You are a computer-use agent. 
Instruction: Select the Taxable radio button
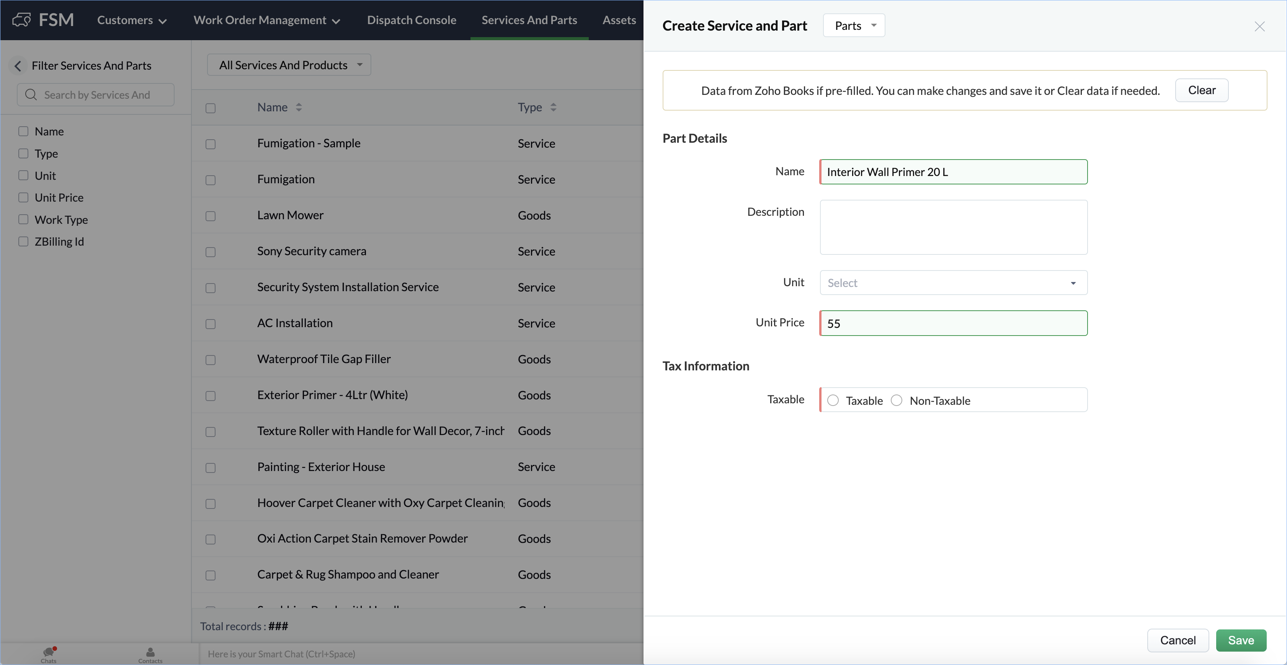tap(833, 400)
